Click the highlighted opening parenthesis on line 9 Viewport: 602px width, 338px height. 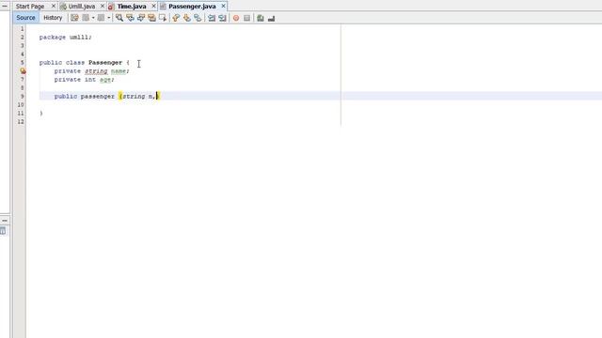tap(120, 96)
